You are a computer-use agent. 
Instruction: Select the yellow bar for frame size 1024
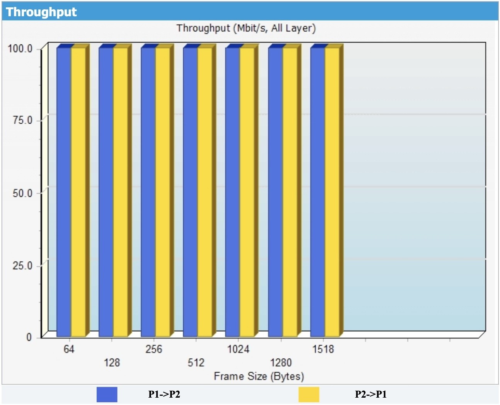[x=247, y=192]
